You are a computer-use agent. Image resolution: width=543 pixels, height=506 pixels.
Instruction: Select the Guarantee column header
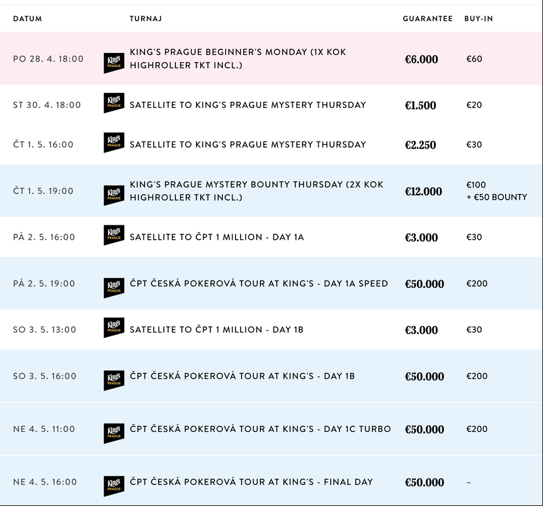pyautogui.click(x=428, y=19)
